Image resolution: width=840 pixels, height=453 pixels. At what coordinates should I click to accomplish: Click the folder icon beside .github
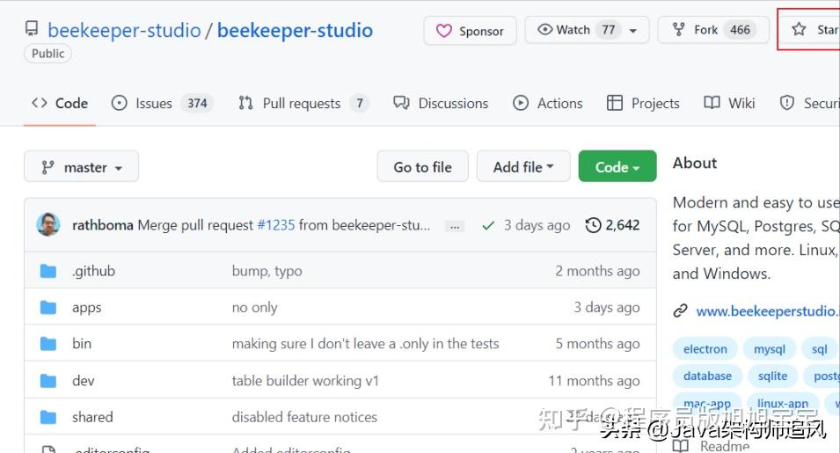tap(48, 271)
